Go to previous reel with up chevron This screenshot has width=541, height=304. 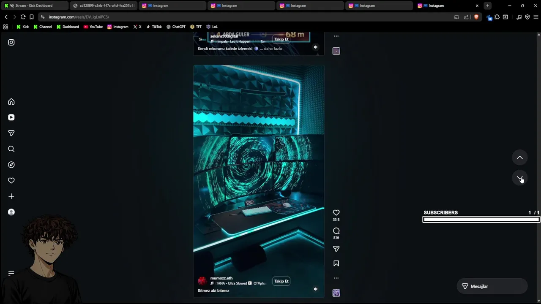coord(520,157)
